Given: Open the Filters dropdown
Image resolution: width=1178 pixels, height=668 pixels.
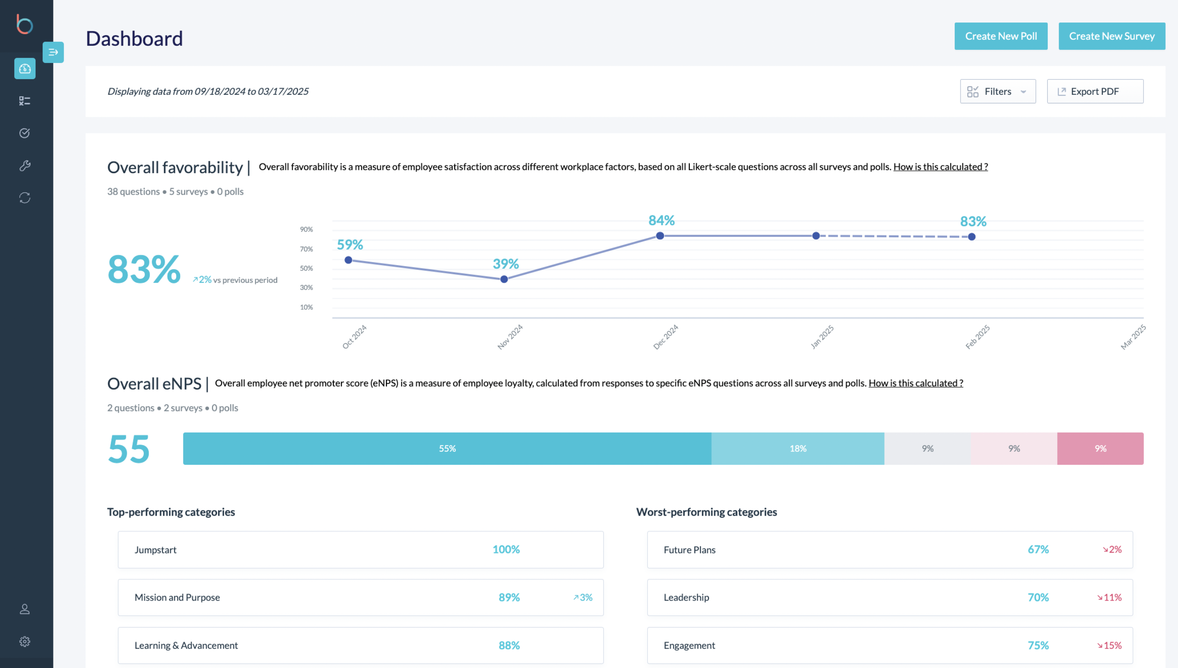Looking at the screenshot, I should coord(998,91).
